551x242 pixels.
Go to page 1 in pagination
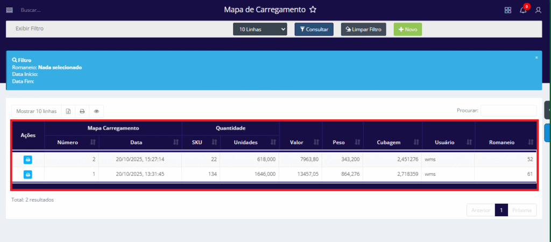pyautogui.click(x=501, y=210)
